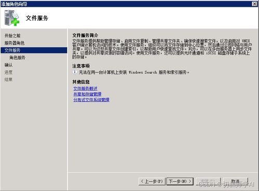The image size is (259, 191).
Task: Cancel the wizard with 取消 button
Action: [236, 181]
